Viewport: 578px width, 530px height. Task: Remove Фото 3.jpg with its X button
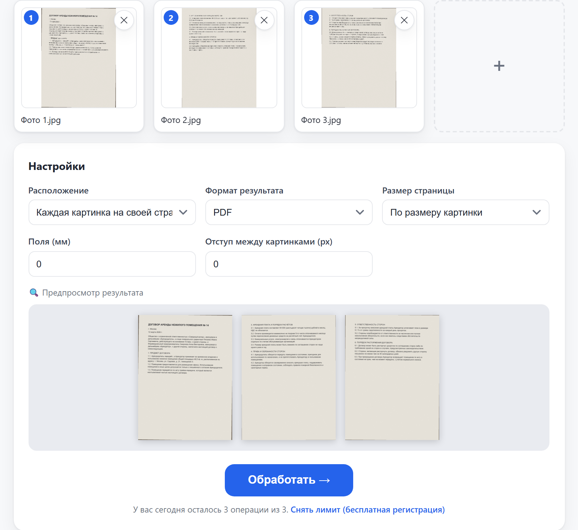click(404, 20)
